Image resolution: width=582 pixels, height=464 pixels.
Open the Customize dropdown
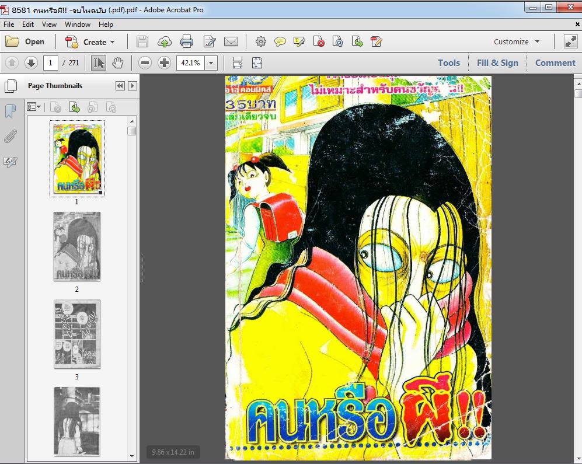[517, 41]
